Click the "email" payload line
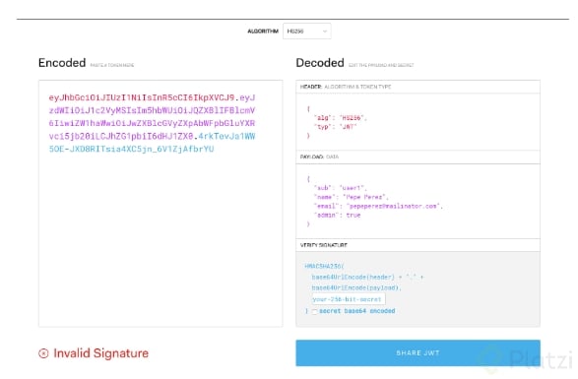 [378, 206]
